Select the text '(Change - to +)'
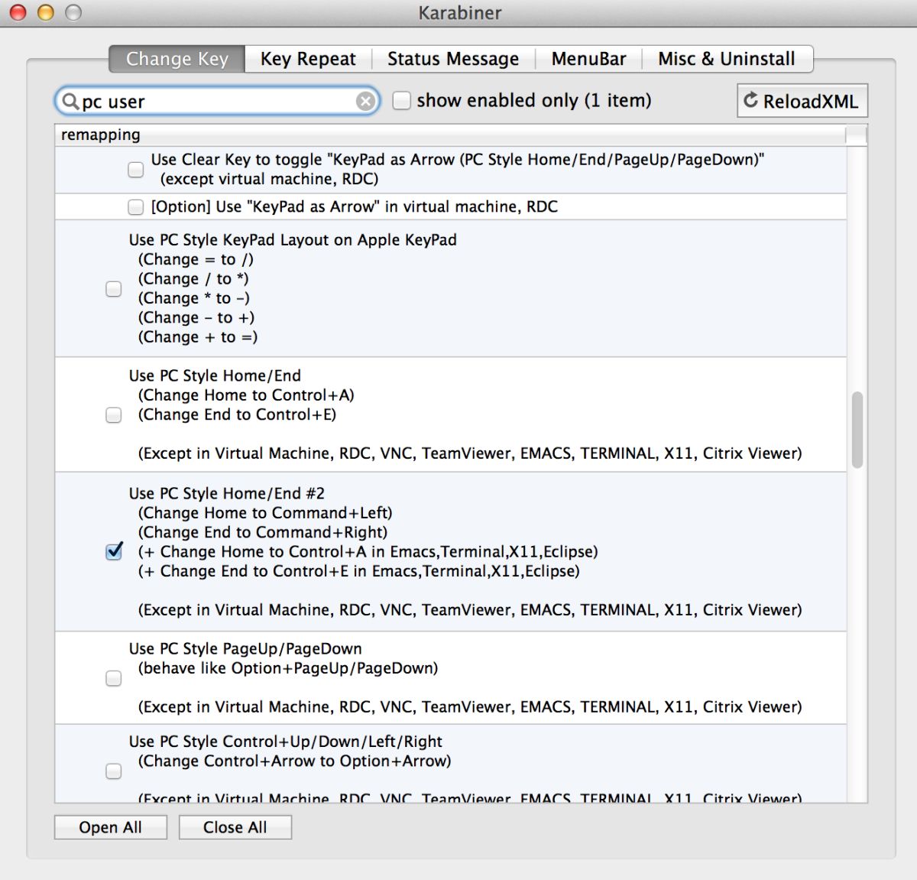 point(196,317)
